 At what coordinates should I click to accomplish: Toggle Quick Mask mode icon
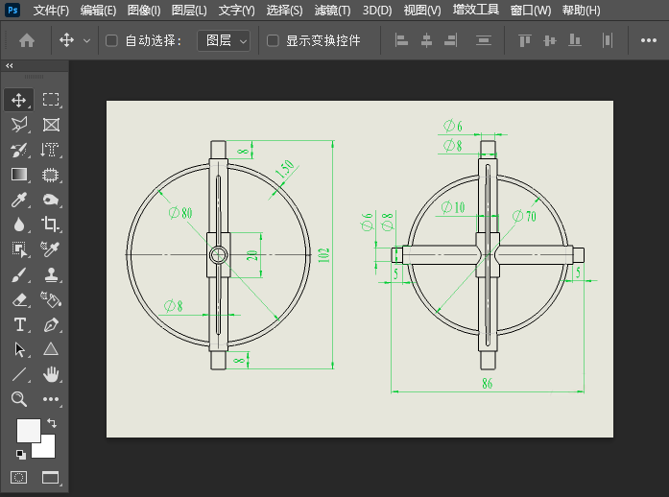tap(18, 478)
